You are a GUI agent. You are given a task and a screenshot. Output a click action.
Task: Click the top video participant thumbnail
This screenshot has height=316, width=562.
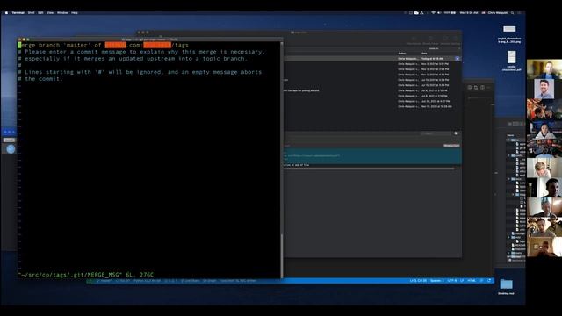(544, 69)
